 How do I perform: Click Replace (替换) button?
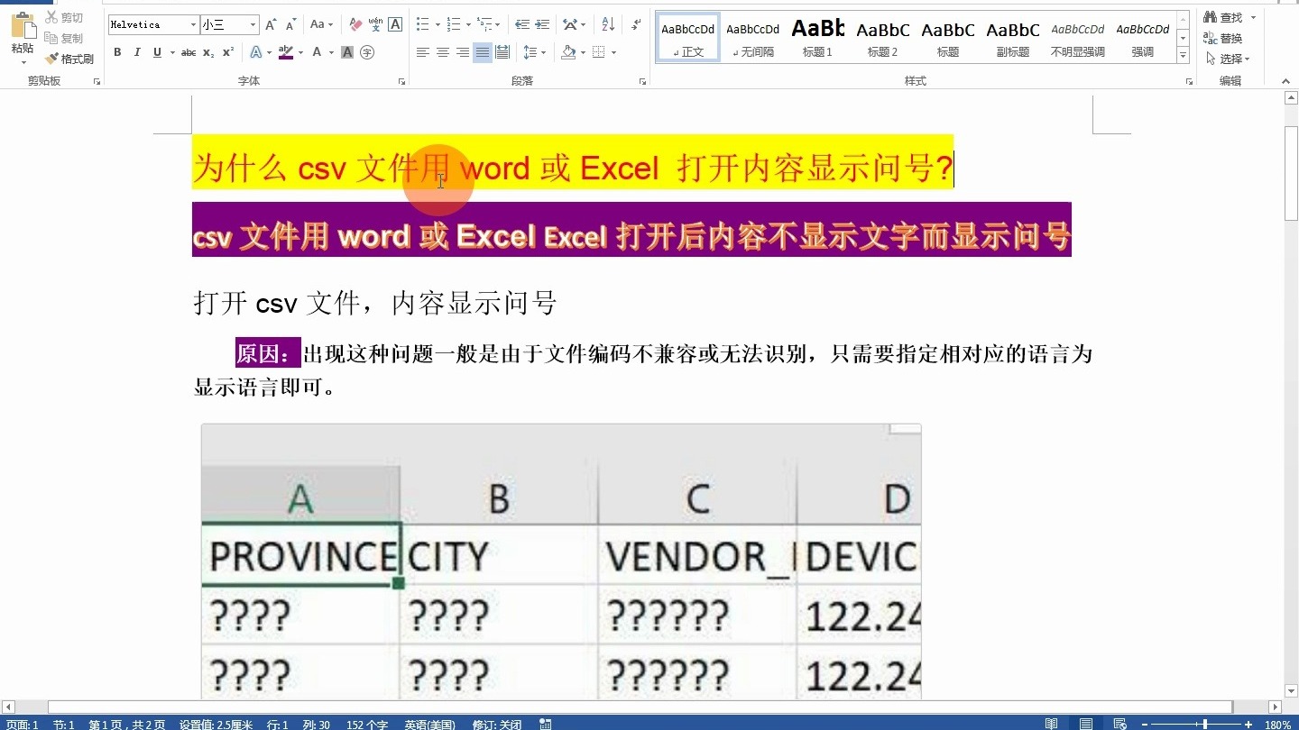point(1224,38)
